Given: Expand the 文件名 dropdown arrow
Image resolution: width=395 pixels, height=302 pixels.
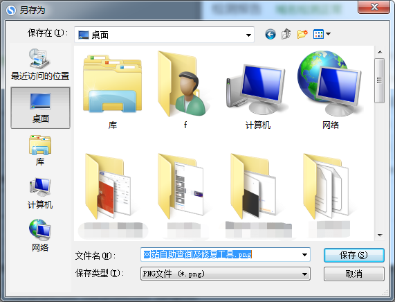Looking at the screenshot, I should [304, 255].
